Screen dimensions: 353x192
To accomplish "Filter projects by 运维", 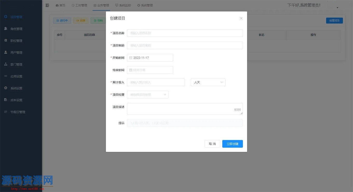I will click(81, 20).
